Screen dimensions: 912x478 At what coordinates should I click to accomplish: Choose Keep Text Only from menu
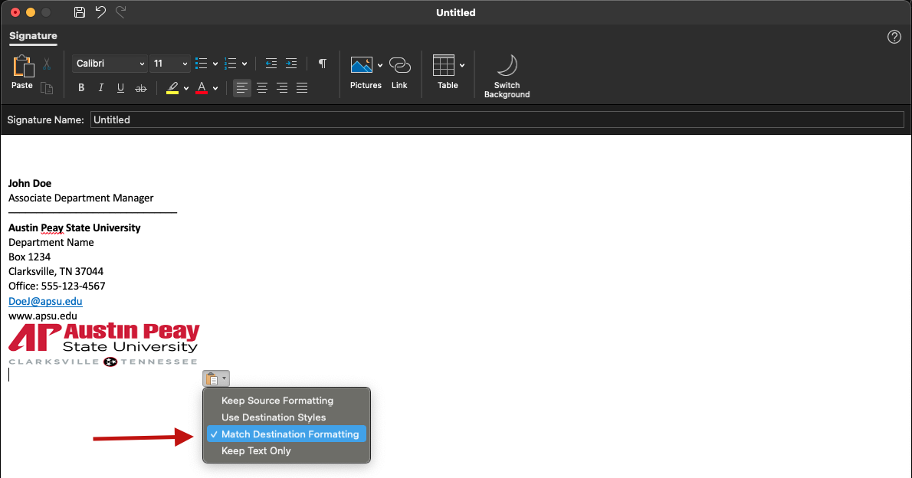256,451
